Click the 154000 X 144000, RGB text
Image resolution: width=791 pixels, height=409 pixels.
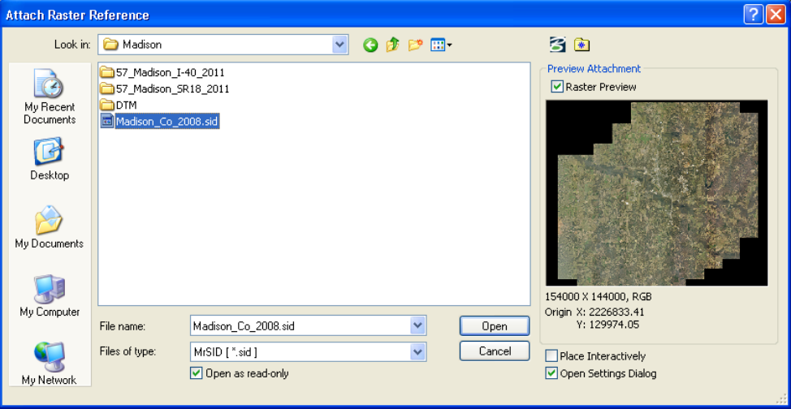click(x=599, y=296)
